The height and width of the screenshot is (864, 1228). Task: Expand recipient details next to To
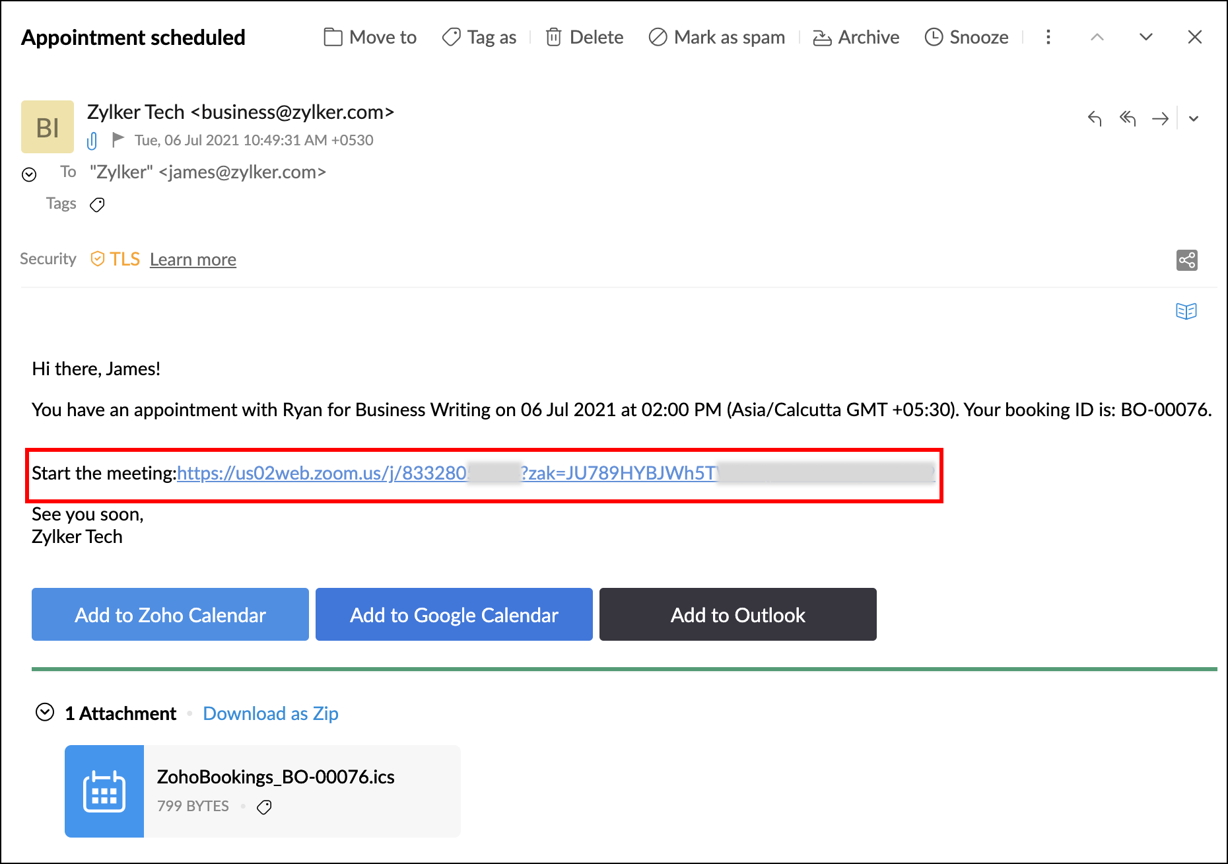tap(29, 174)
